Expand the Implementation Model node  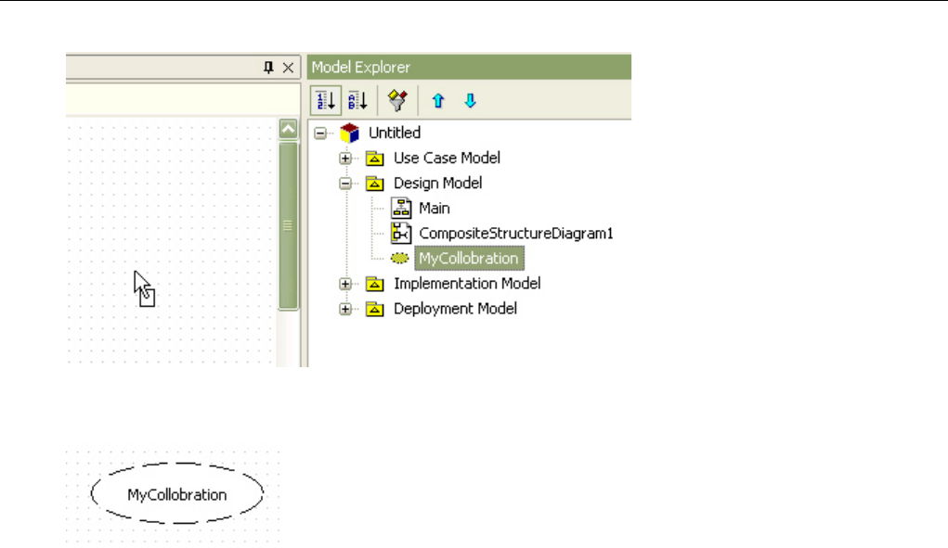click(x=345, y=284)
